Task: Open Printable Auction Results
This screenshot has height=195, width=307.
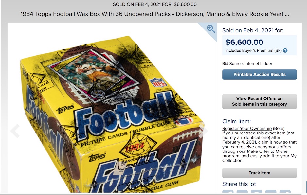Action: point(259,74)
